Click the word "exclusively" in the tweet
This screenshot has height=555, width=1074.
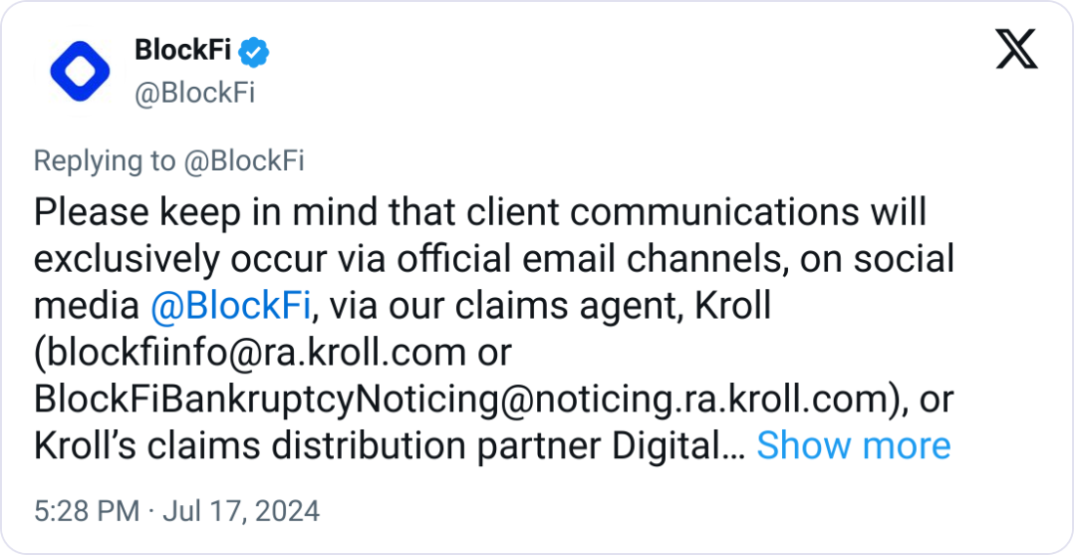pyautogui.click(x=127, y=259)
